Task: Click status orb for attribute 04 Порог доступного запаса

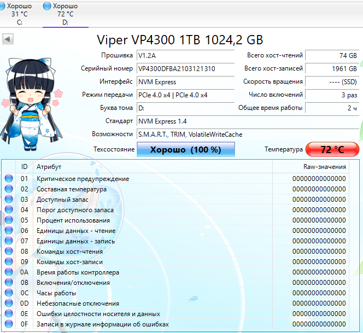Action: coord(9,210)
